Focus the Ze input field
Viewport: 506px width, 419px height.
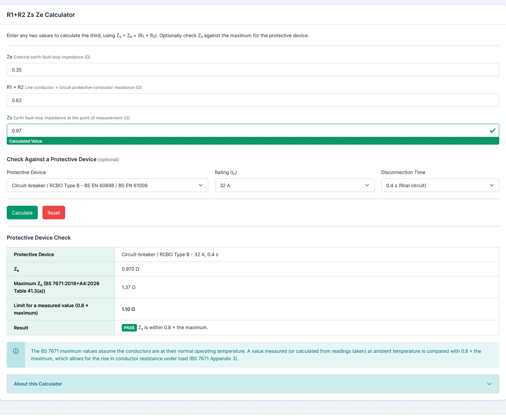[x=253, y=70]
